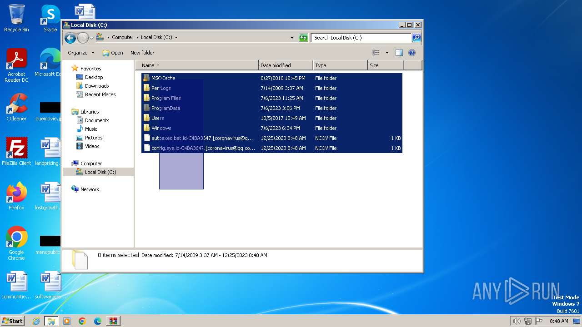Open the Firefox desktop shortcut

[x=16, y=196]
